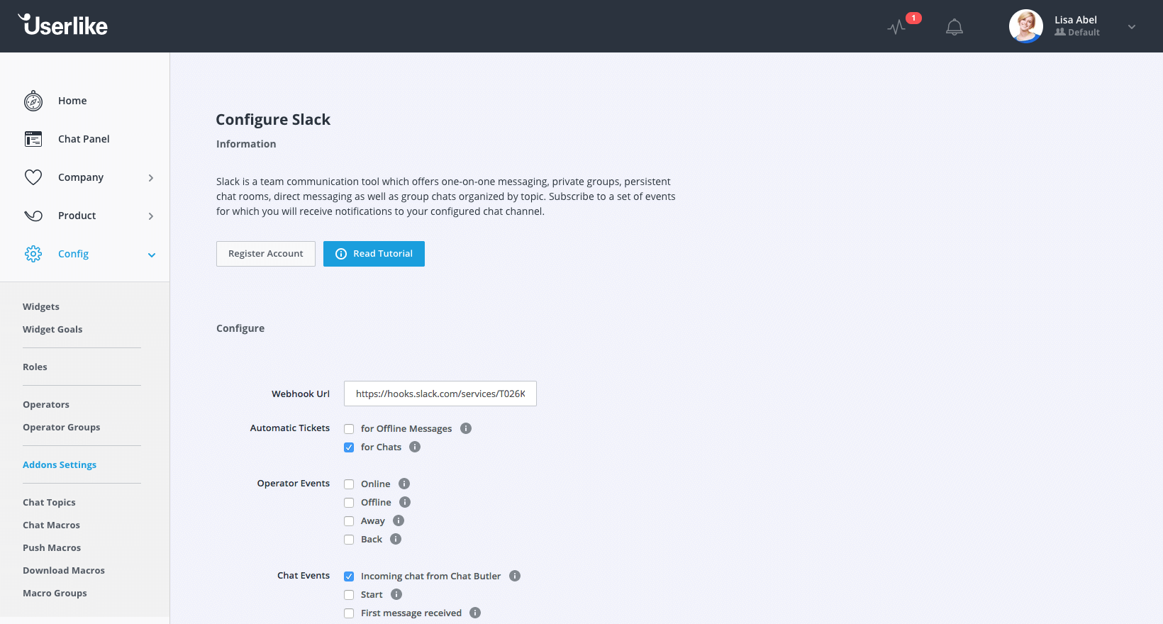1163x624 pixels.
Task: Select the Company menu item
Action: pyautogui.click(x=81, y=177)
